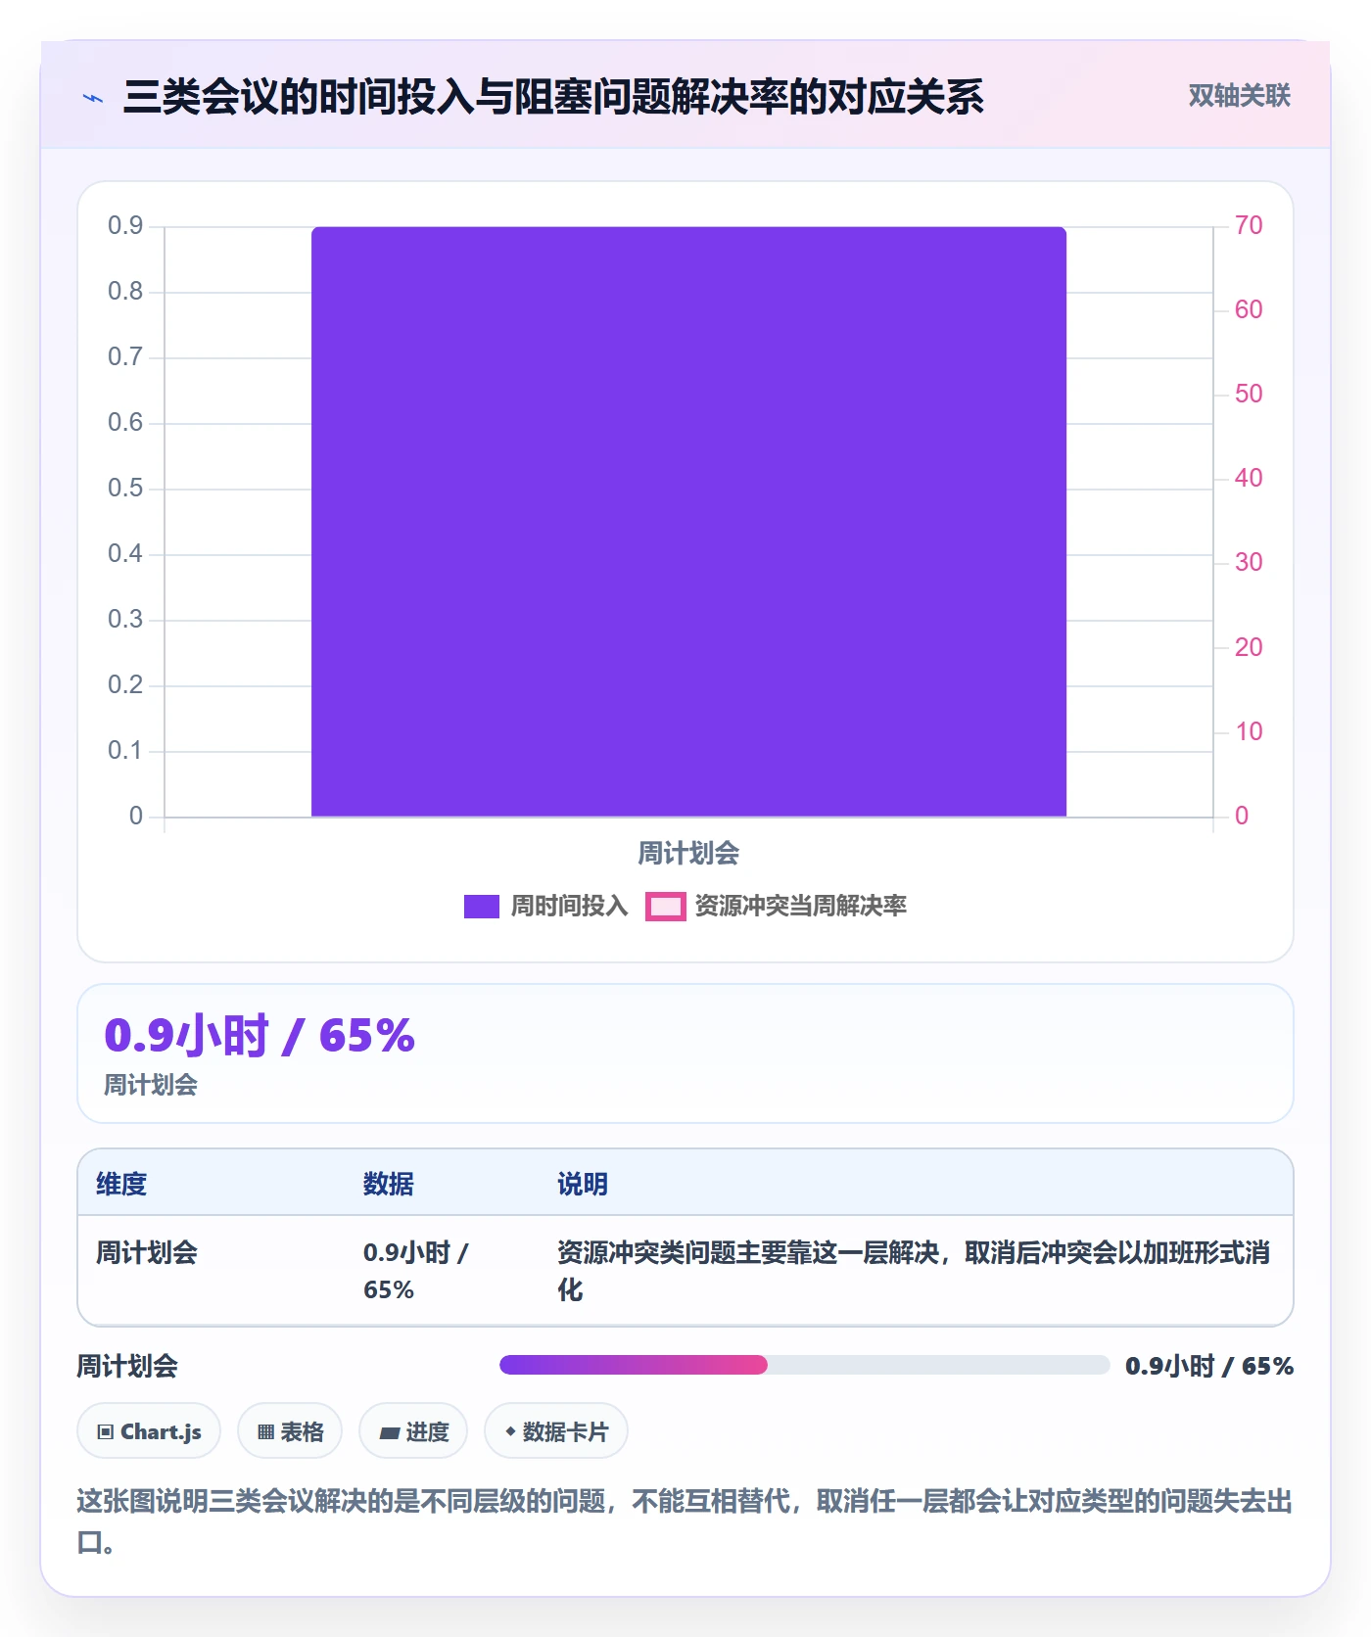
Task: Click the 周计划会 caption in the data card
Action: (x=151, y=1085)
